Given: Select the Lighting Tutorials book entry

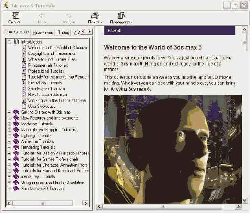Looking at the screenshot, I should click(36, 135).
